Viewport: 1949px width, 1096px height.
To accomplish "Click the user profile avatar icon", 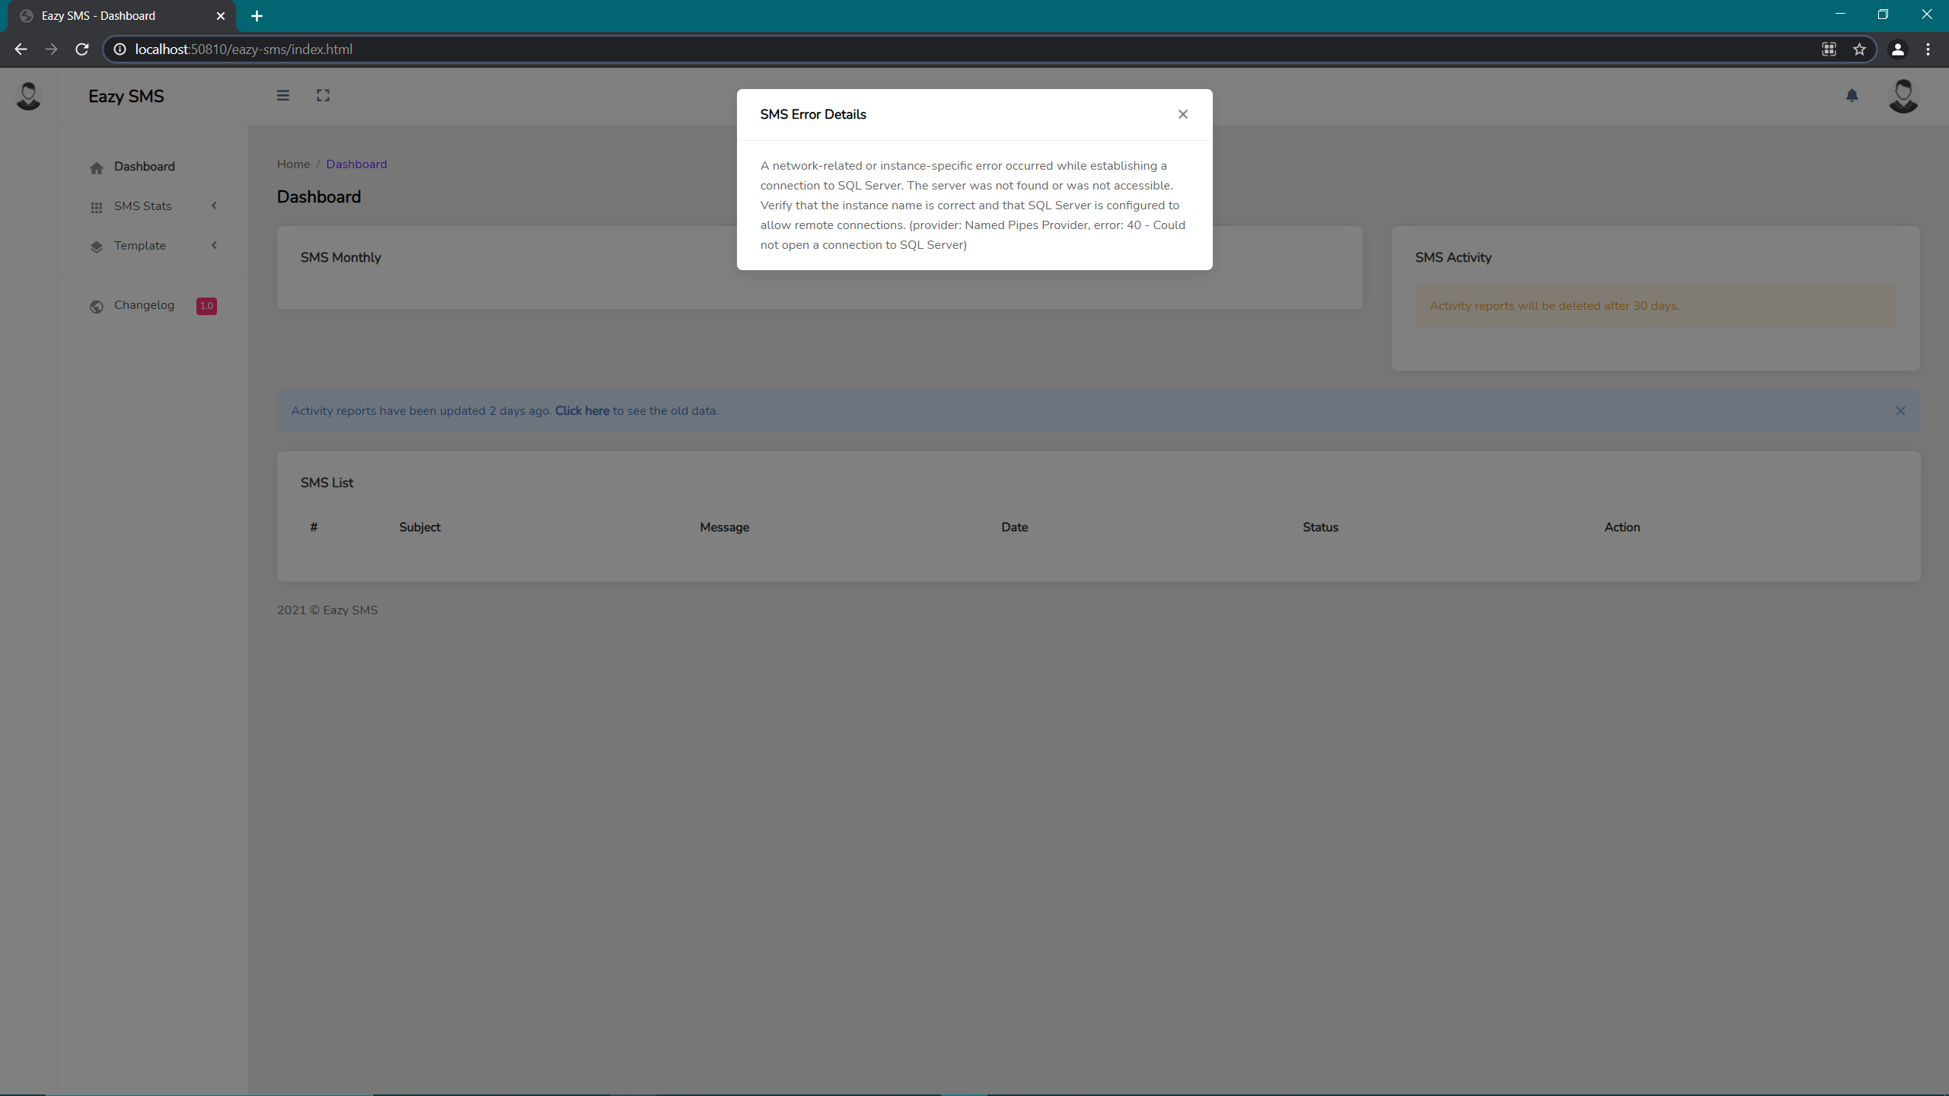I will tap(1902, 95).
